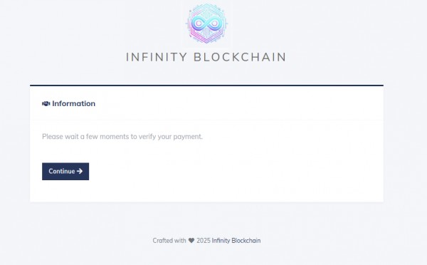The height and width of the screenshot is (265, 427).
Task: Click the Information card header area
Action: point(206,103)
